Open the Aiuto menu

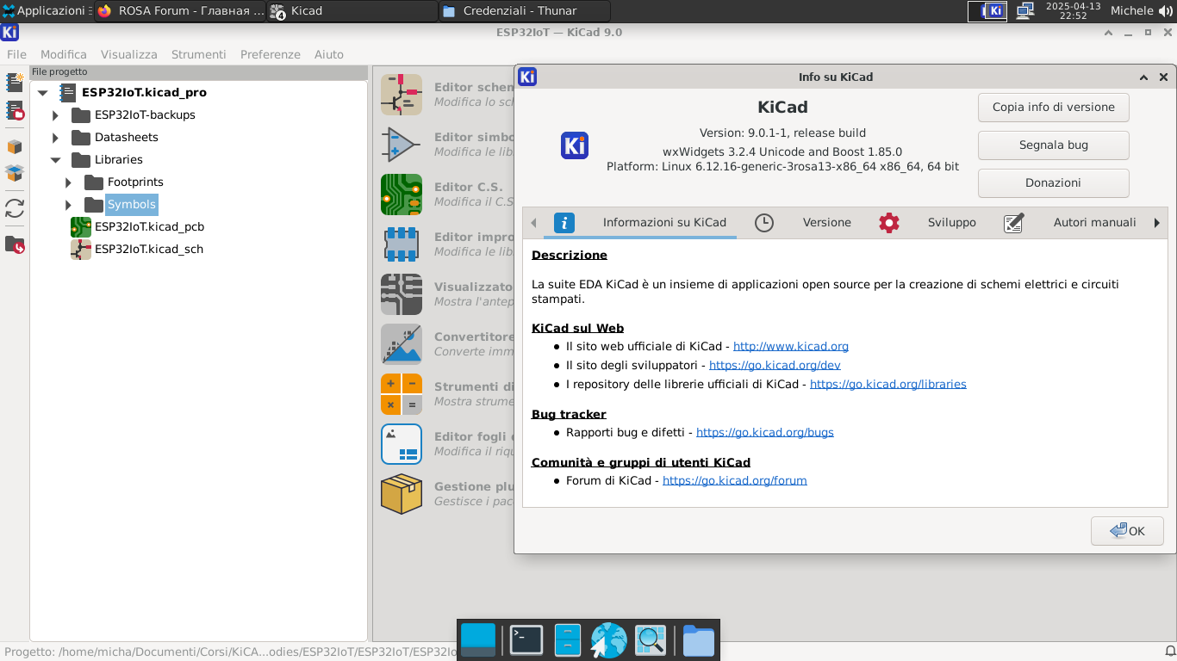click(329, 54)
